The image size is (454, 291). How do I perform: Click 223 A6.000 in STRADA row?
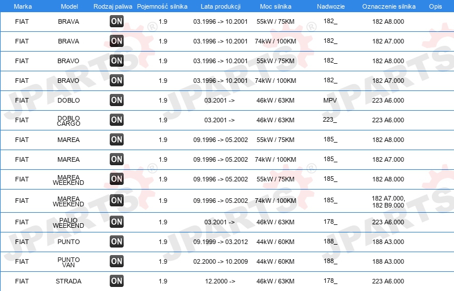click(388, 281)
